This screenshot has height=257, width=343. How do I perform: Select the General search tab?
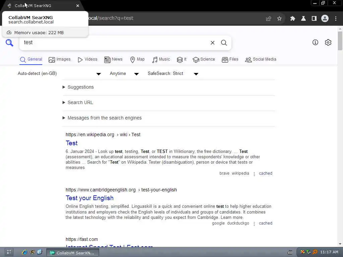click(31, 60)
